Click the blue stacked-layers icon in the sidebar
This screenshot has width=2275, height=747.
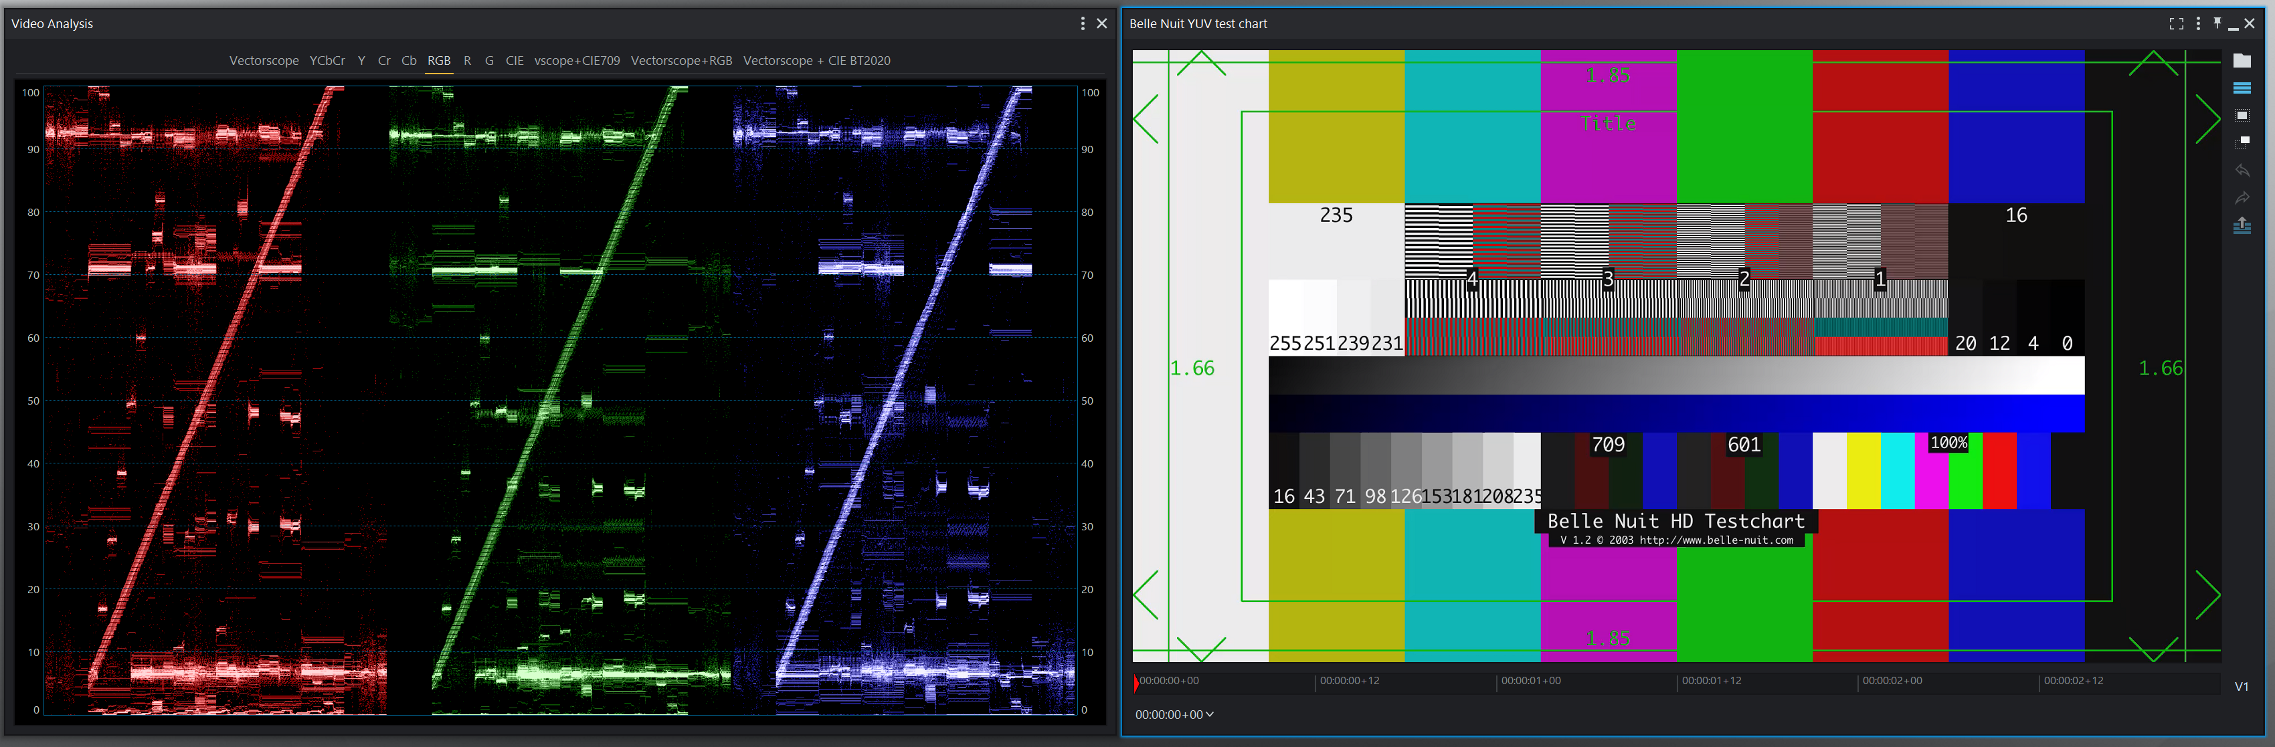[2243, 88]
